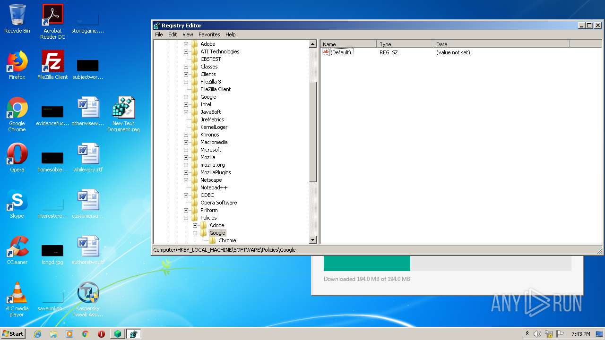Select the Chrome key under Policies Google
Viewport: 605px width, 340px height.
(x=227, y=240)
